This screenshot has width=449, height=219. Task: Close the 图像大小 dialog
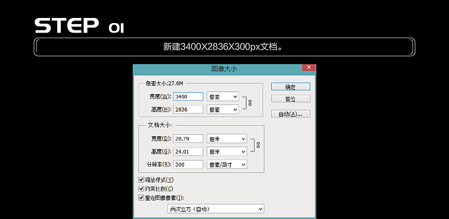309,67
